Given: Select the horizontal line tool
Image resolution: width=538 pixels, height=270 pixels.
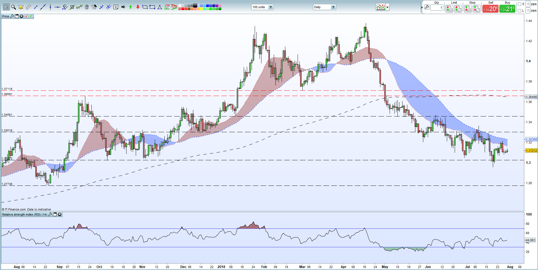Looking at the screenshot, I should (x=57, y=7).
